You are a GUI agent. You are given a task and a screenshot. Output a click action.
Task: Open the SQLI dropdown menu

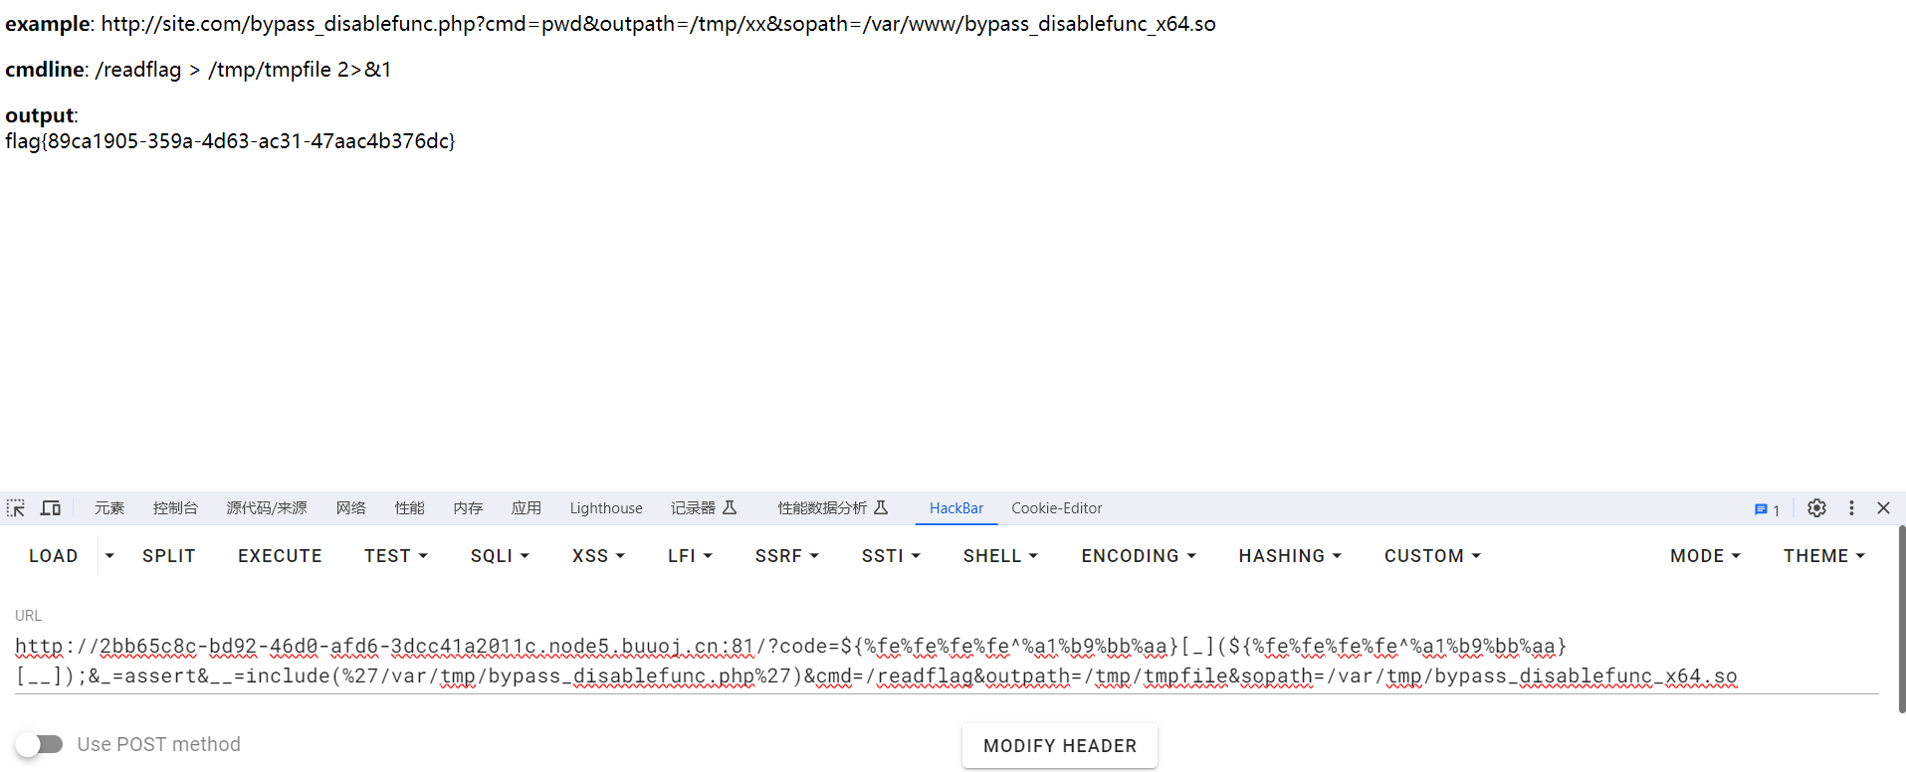pos(500,556)
